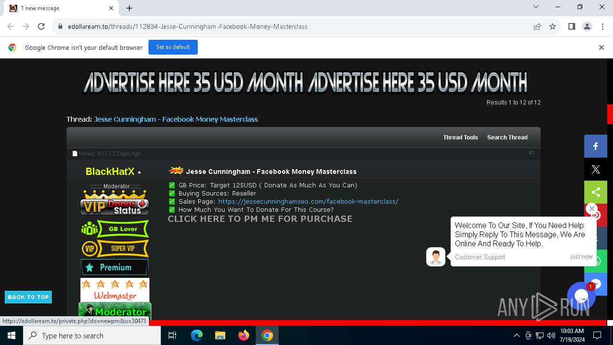This screenshot has height=345, width=613.
Task: Open the notification center
Action: [x=597, y=335]
